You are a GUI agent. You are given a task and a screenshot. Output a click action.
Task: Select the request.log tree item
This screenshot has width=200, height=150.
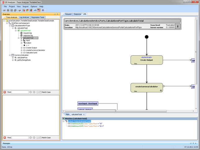coord(27,33)
